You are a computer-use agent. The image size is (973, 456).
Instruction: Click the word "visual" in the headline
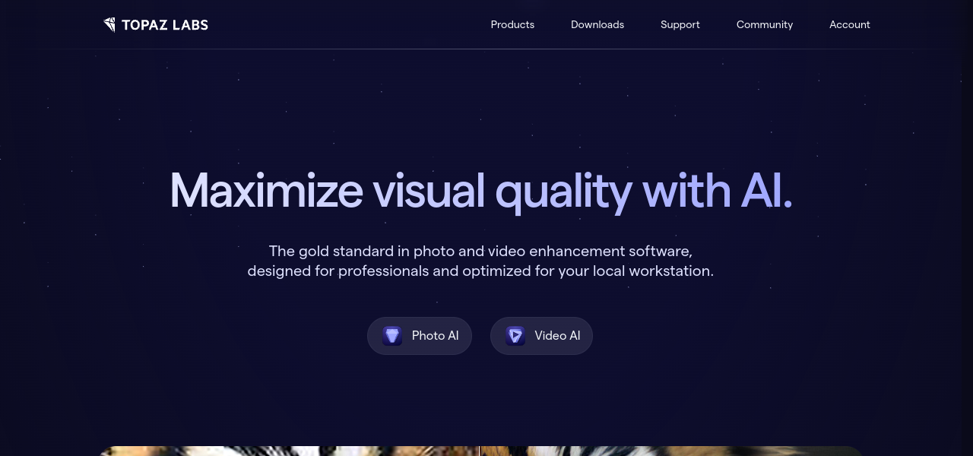[428, 190]
